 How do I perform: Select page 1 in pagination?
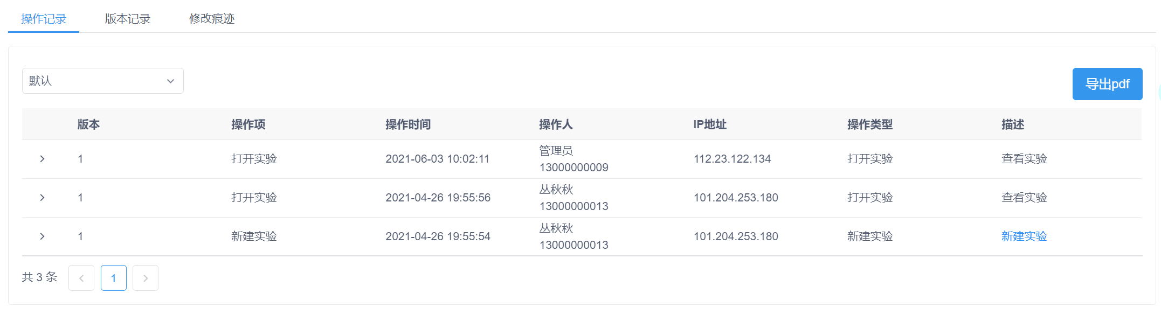(114, 278)
